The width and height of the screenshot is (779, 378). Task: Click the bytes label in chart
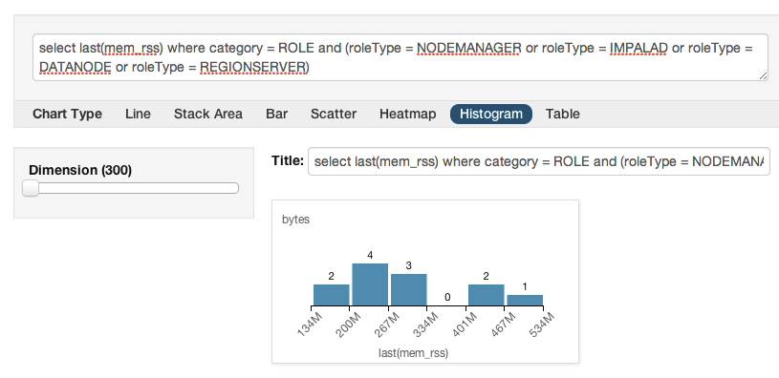[x=295, y=220]
